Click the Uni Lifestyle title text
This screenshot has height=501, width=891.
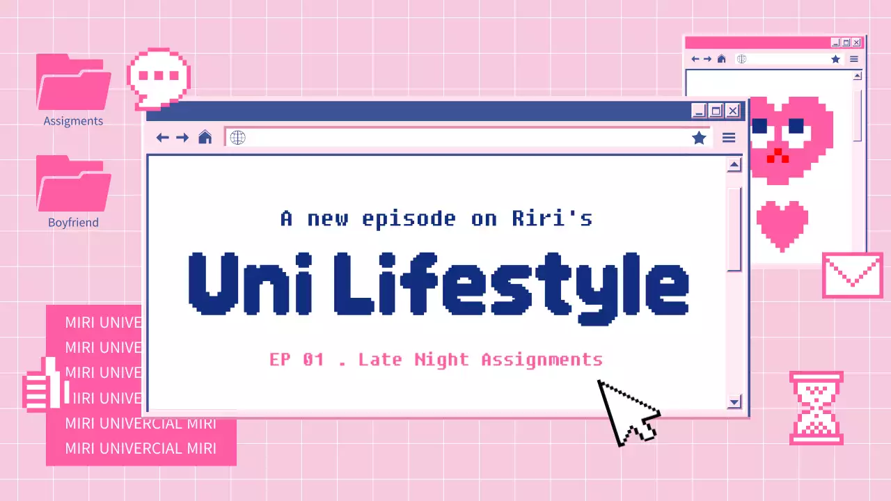click(439, 284)
